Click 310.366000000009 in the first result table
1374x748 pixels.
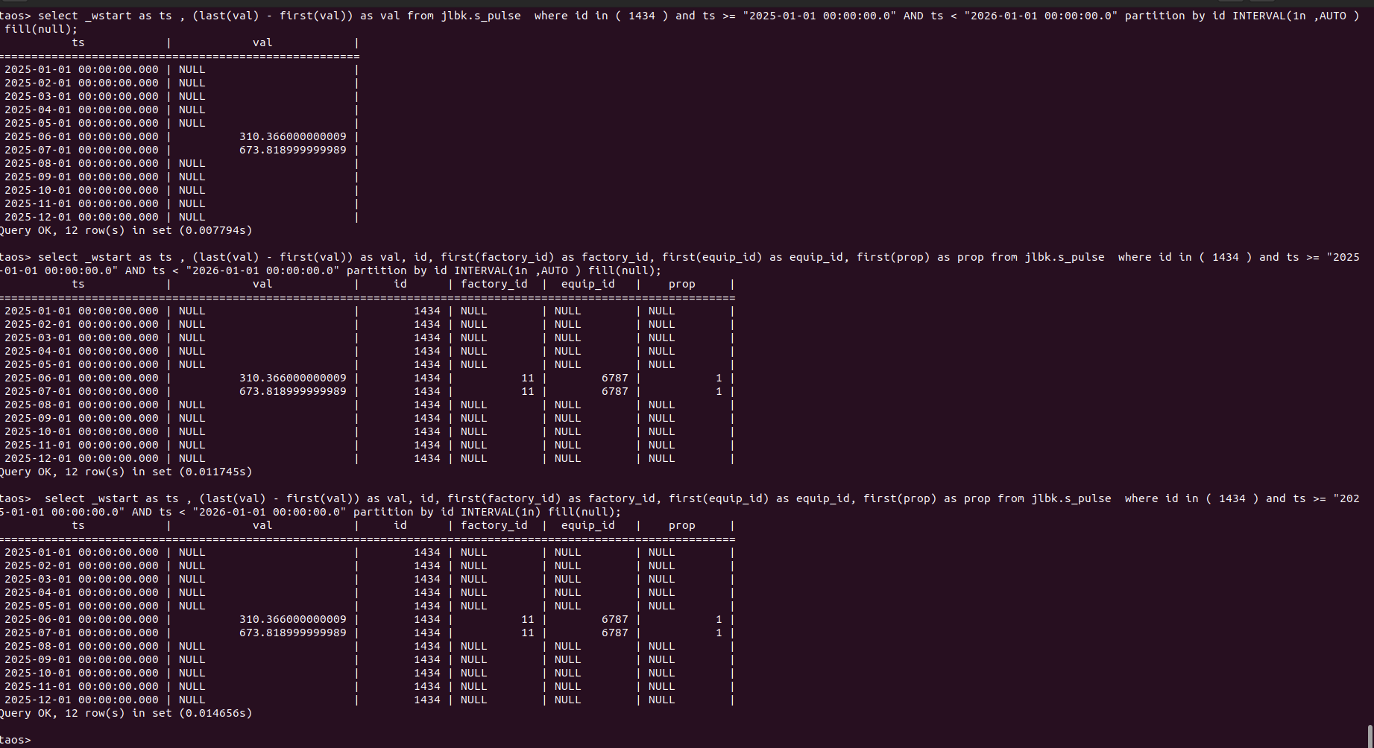[x=292, y=136]
